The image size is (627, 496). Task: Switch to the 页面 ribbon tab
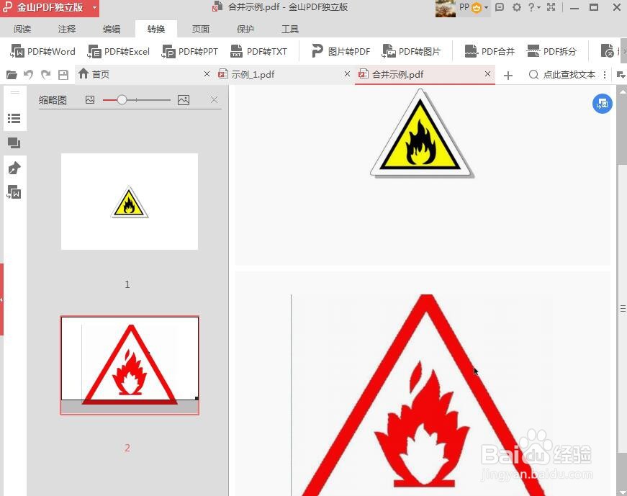pyautogui.click(x=201, y=30)
